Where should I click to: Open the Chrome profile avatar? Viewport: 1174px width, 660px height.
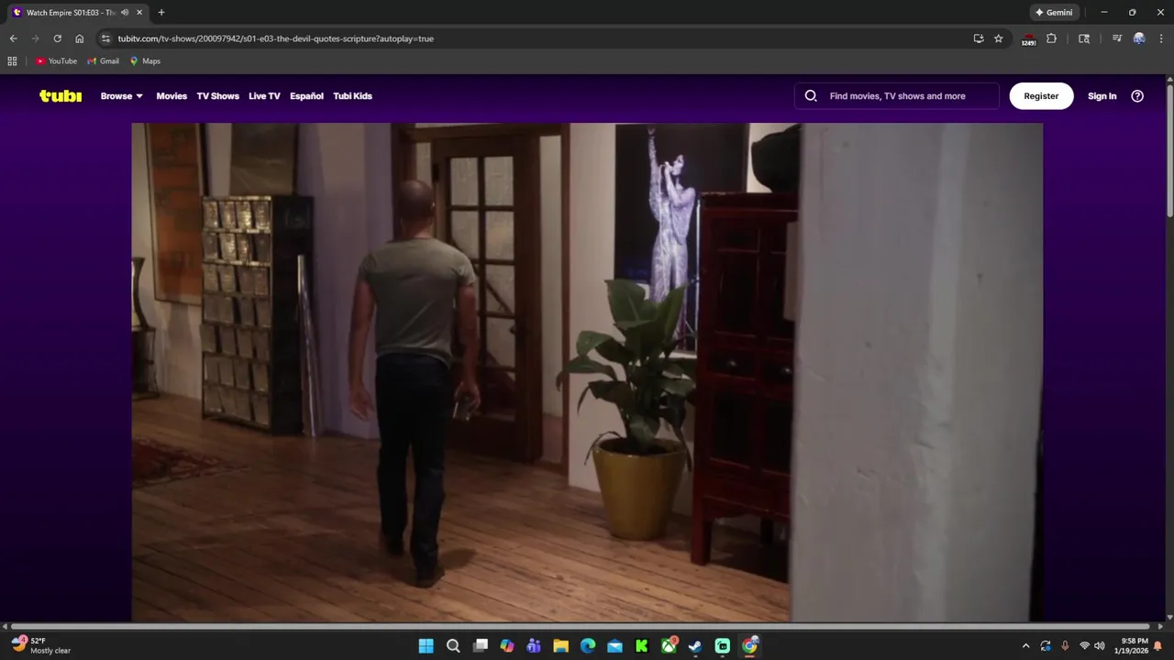[x=1139, y=38]
